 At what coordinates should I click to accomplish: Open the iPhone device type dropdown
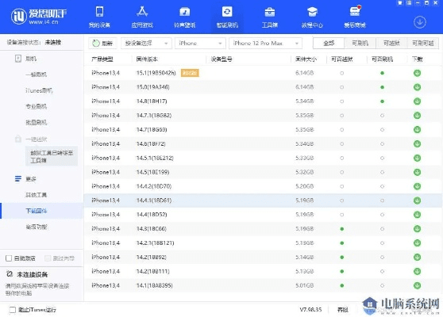(x=200, y=43)
